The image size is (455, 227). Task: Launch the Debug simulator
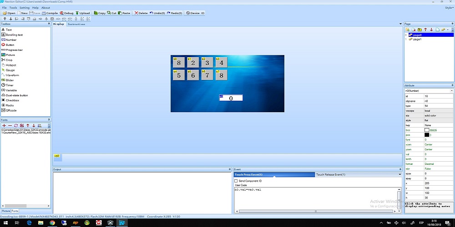pyautogui.click(x=67, y=13)
